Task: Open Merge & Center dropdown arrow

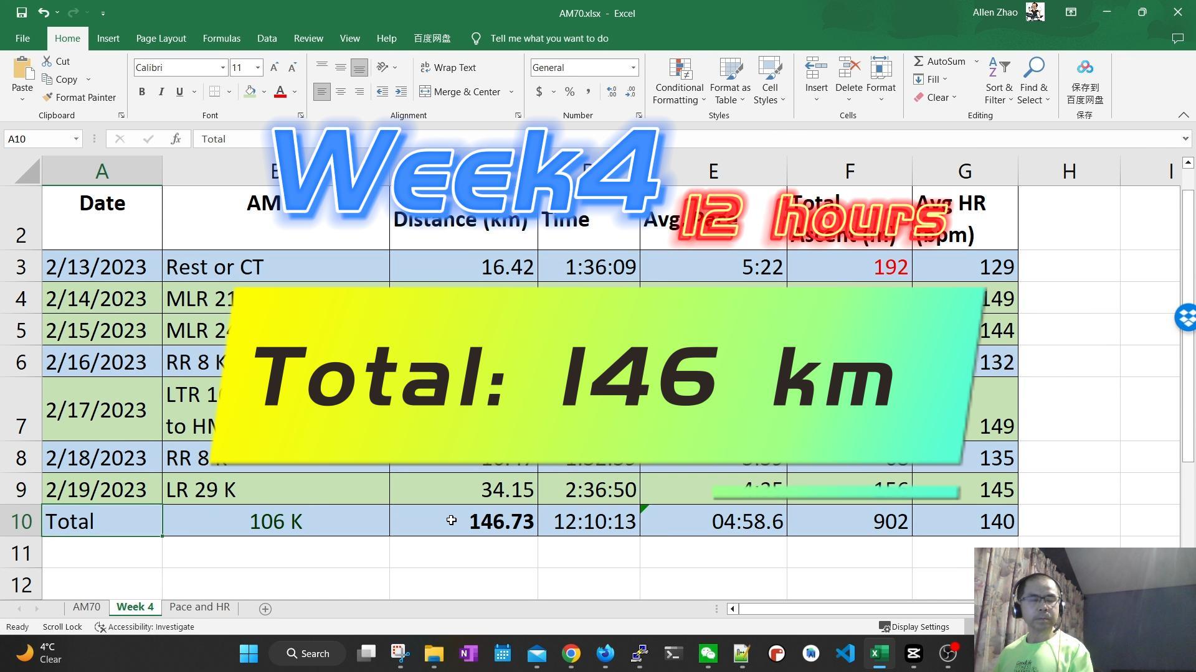Action: [x=511, y=91]
